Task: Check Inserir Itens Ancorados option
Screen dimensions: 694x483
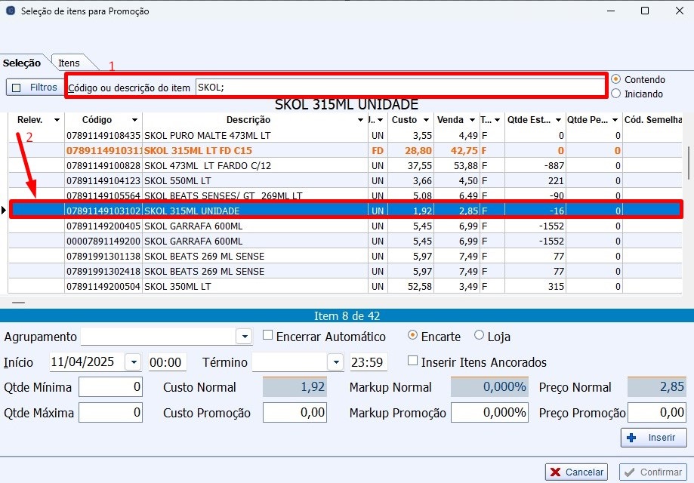Action: pos(412,361)
